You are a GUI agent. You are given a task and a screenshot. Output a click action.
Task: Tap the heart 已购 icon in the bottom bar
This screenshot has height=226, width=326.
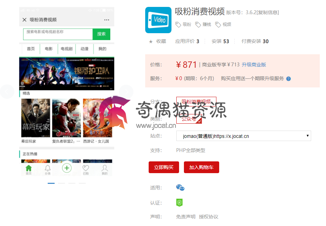(86, 168)
